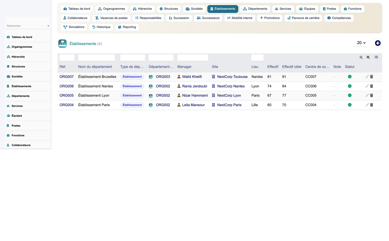Switch to Organigrammes top tab
The width and height of the screenshot is (389, 241).
[111, 9]
